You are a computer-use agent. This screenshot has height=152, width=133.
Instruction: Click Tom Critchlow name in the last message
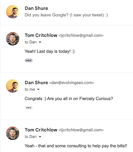point(41,130)
